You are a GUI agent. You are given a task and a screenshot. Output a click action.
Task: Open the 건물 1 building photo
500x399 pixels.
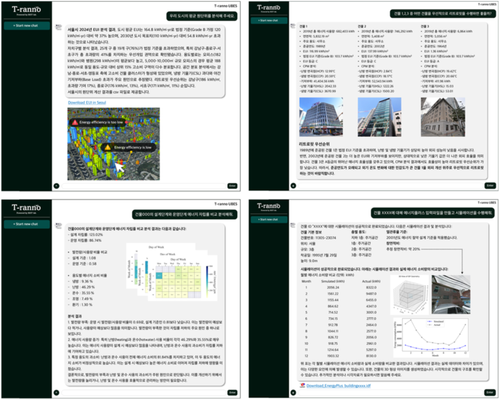[321, 117]
